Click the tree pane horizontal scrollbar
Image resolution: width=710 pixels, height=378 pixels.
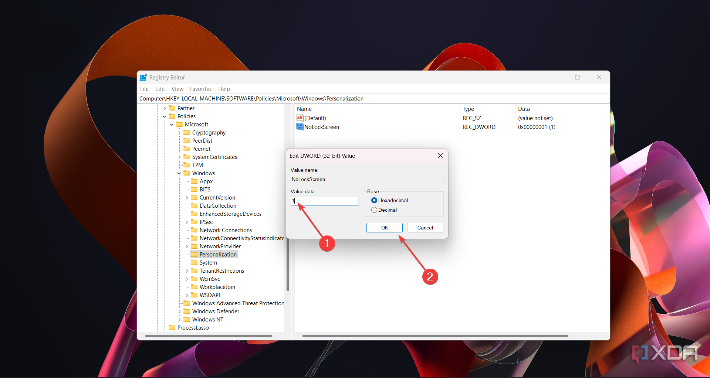point(209,336)
